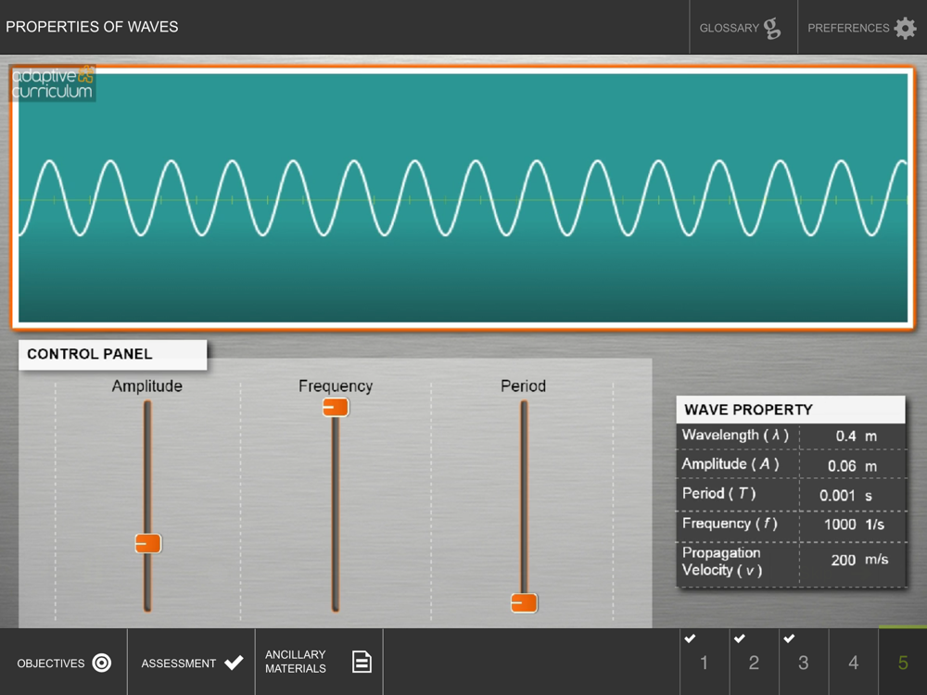Screen dimensions: 927x695
Task: Open the Ancillary Materials document icon
Action: tap(362, 662)
